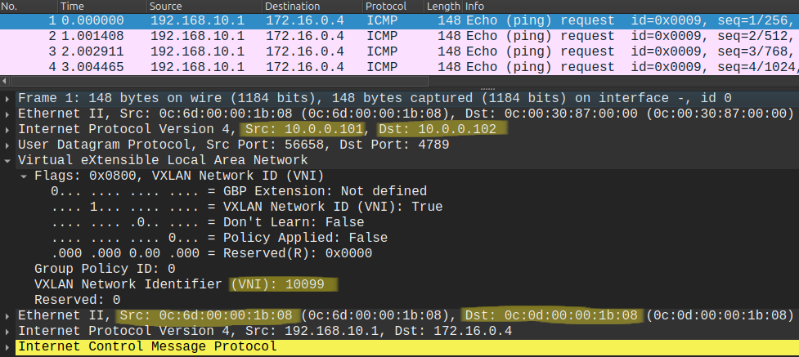Sort packets by the Protocol column header
Viewport: 799px width, 357px height.
tap(393, 7)
